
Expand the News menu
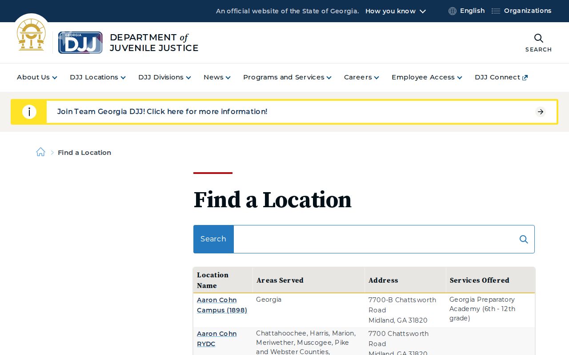click(x=217, y=77)
